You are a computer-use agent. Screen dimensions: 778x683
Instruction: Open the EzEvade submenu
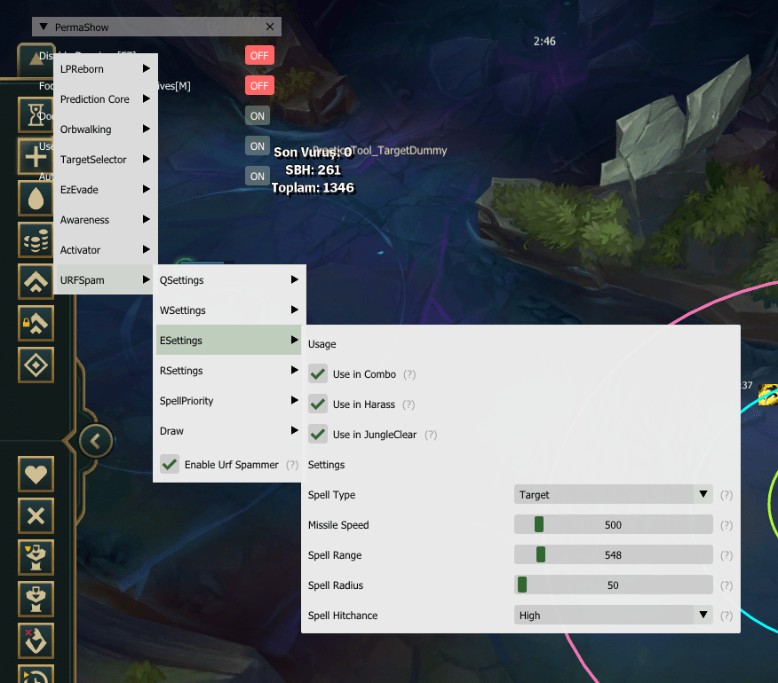click(106, 190)
